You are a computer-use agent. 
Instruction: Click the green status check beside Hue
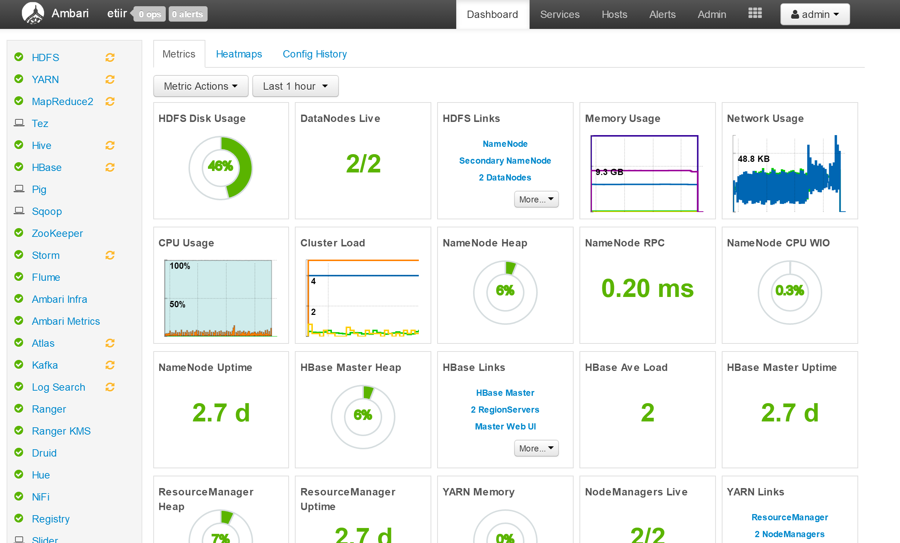[19, 474]
